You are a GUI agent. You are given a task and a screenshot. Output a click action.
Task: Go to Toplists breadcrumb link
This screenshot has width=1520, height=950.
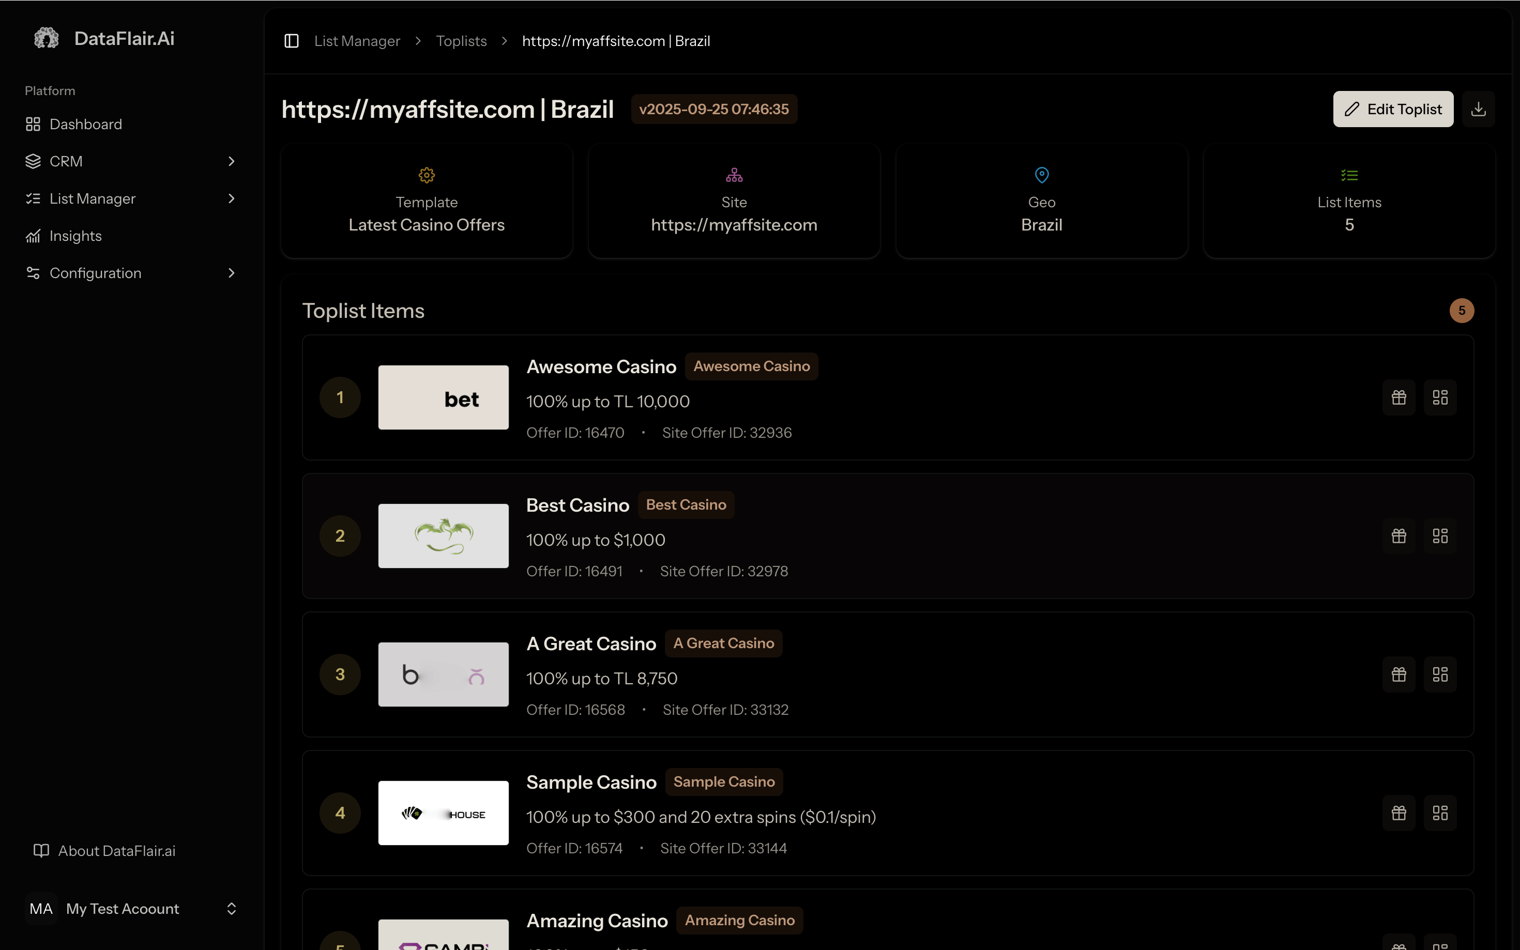pos(461,41)
